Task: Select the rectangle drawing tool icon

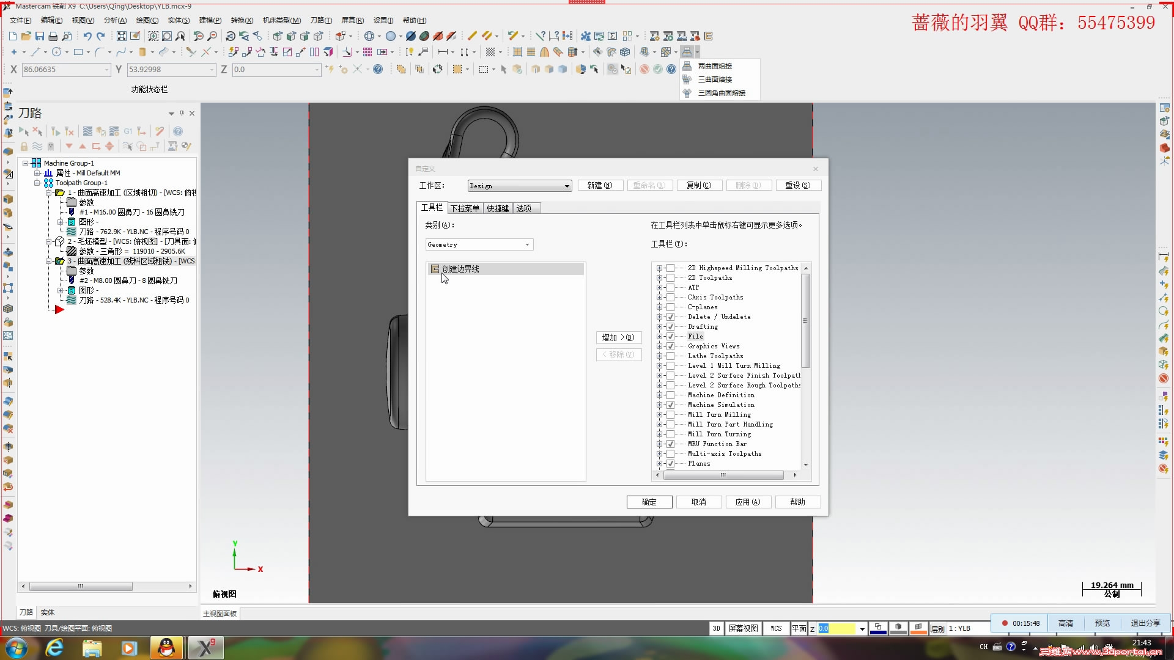Action: pyautogui.click(x=78, y=52)
